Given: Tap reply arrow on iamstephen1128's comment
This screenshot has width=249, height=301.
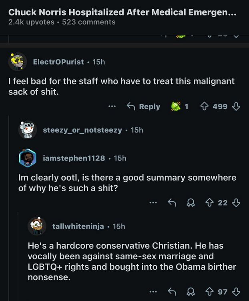Looking at the screenshot, I should pos(172,203).
